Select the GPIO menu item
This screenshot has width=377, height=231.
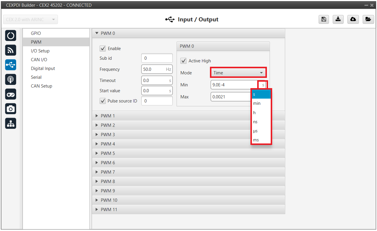[36, 33]
